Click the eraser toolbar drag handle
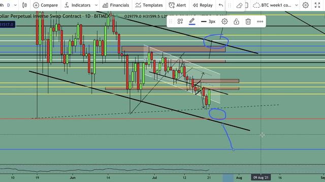Viewport: 325px width, 182px height. point(230,6)
